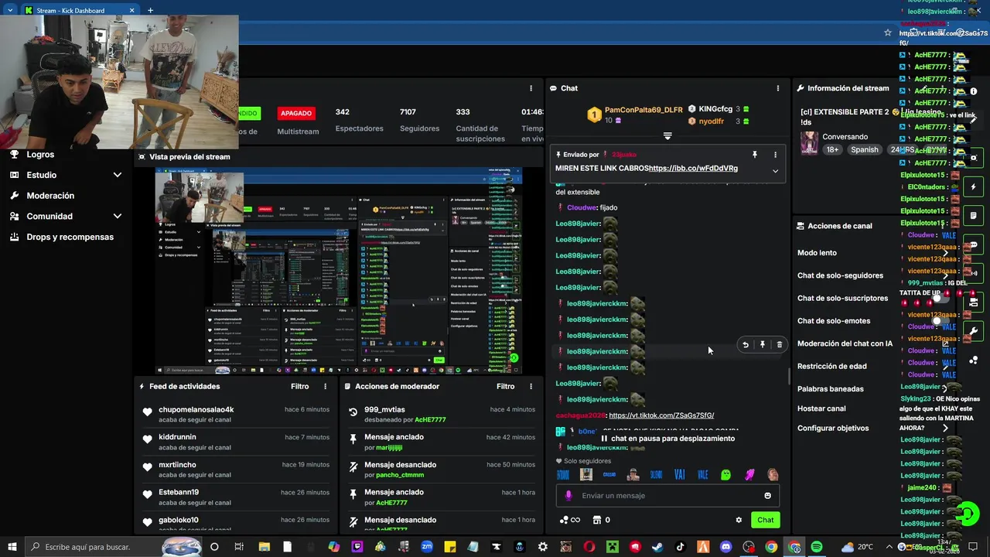Viewport: 990px width, 557px height.
Task: Click the chat bubble icon in right toolbar
Action: [973, 244]
